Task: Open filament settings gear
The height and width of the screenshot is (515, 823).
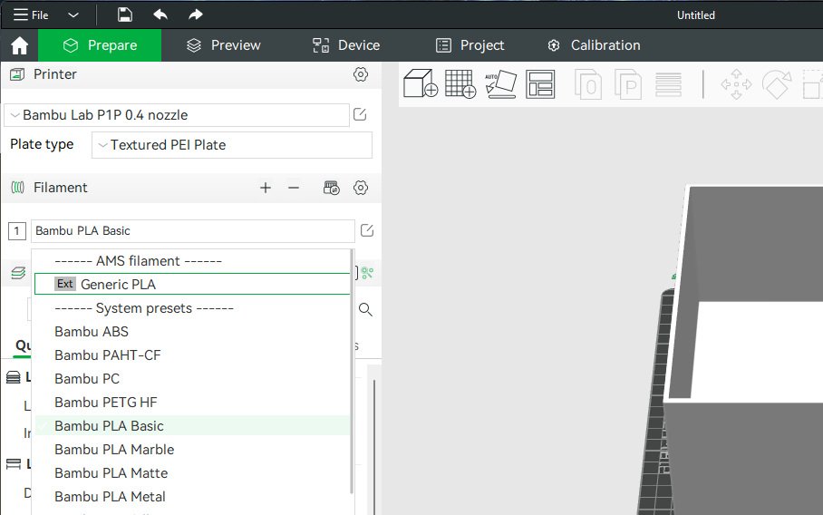Action: click(361, 188)
